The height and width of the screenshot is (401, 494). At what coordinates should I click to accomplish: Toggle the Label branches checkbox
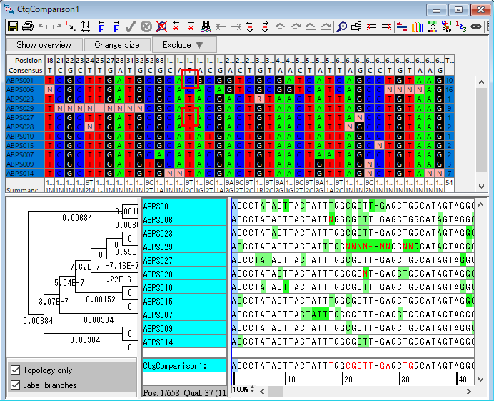[16, 385]
